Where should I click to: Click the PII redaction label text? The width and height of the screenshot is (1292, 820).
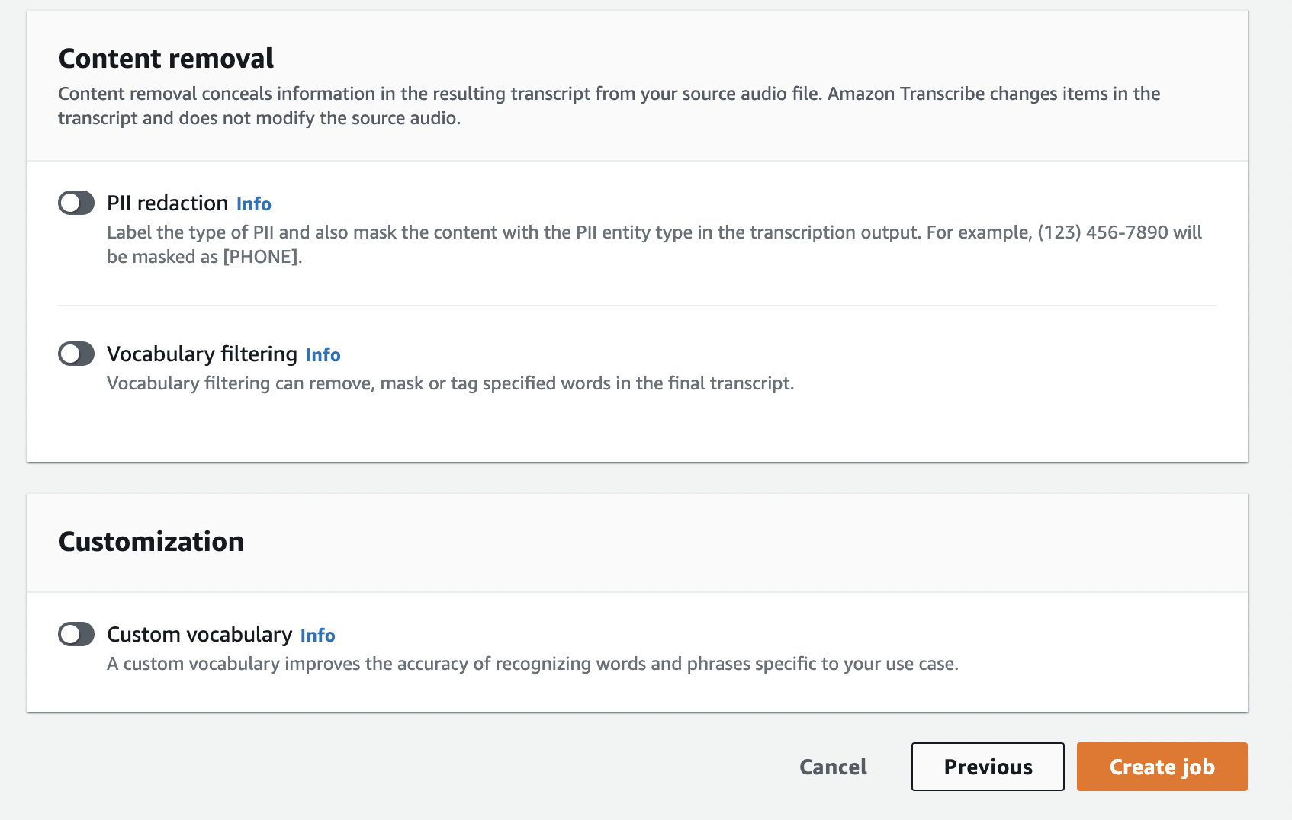point(167,203)
